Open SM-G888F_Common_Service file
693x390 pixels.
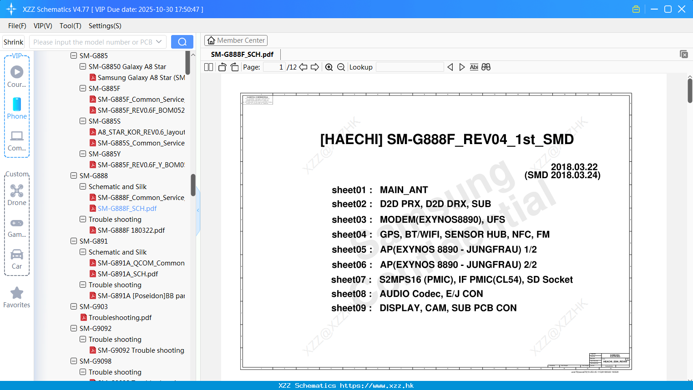point(141,197)
